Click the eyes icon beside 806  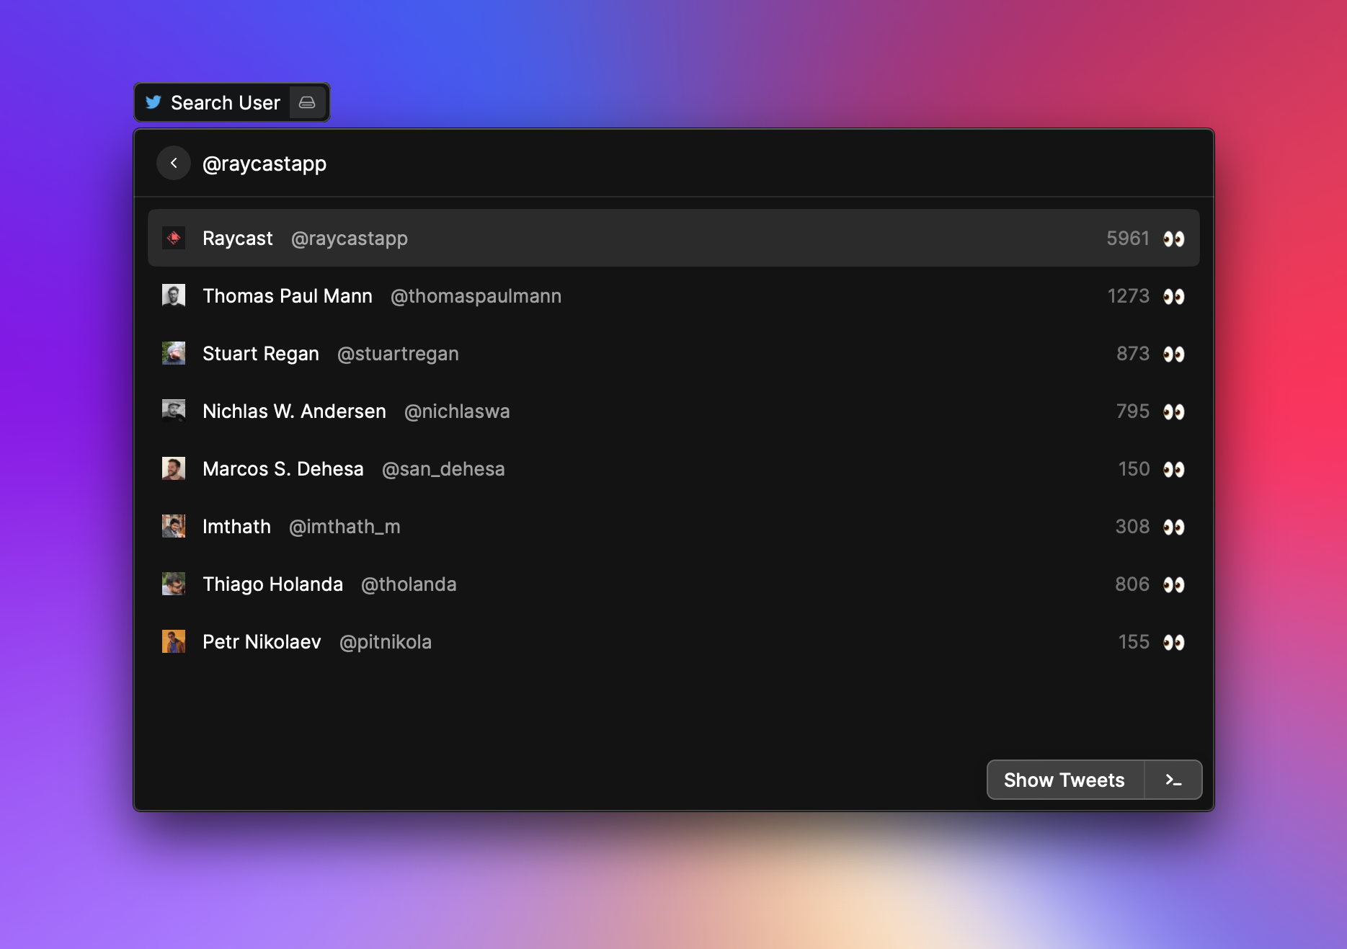(1174, 584)
